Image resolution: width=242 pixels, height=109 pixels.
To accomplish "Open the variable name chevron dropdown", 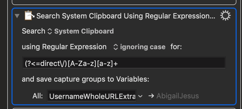I will pos(140,96).
